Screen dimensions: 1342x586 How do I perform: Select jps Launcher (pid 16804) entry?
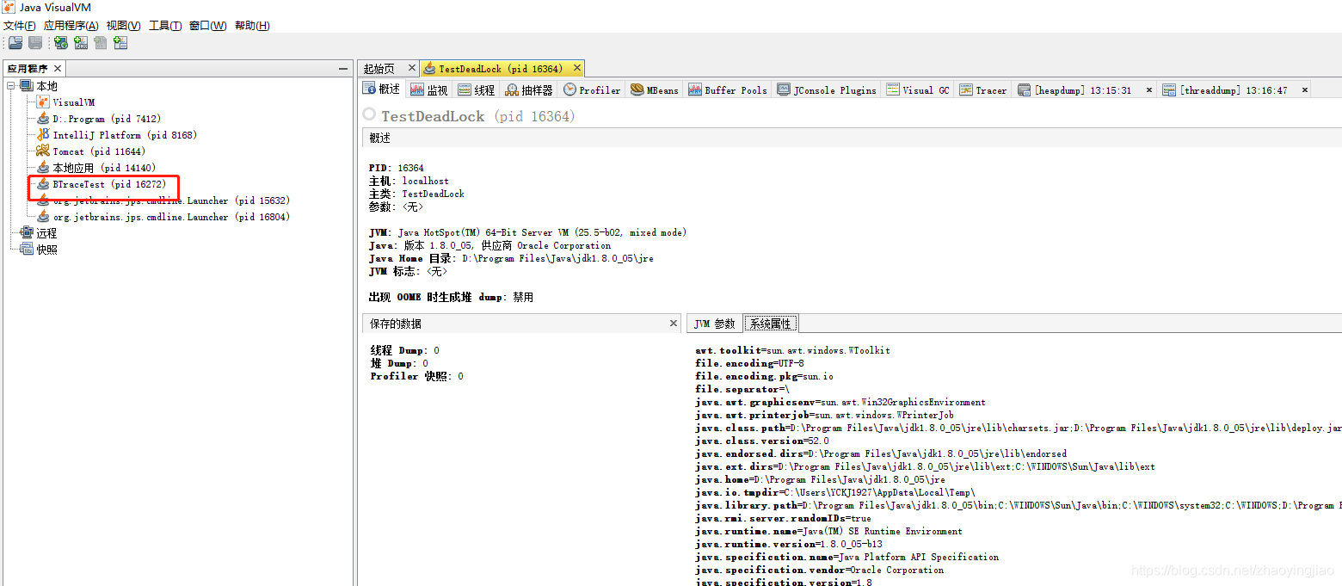click(x=171, y=217)
